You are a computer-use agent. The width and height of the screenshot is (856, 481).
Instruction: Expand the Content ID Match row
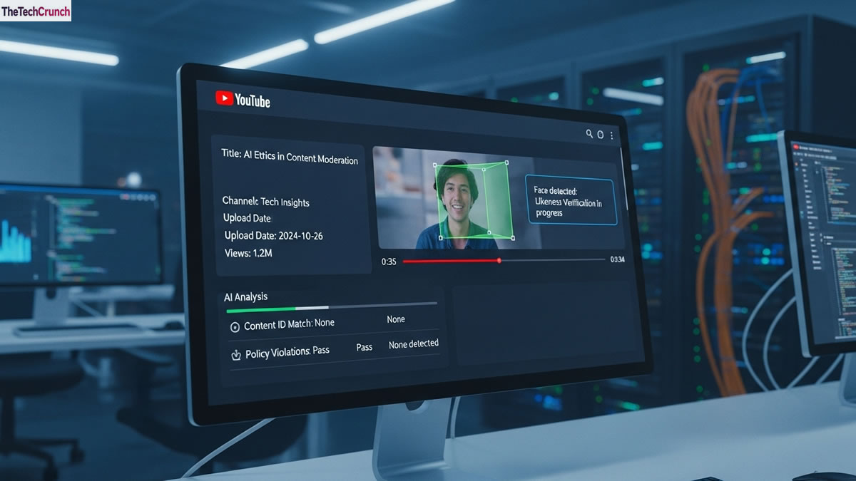tap(288, 322)
